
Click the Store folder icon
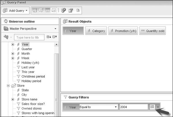pos(14,86)
